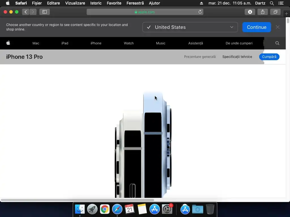Image resolution: width=290 pixels, height=217 pixels.
Task: Open Google Chrome from the Dock
Action: coord(105,209)
